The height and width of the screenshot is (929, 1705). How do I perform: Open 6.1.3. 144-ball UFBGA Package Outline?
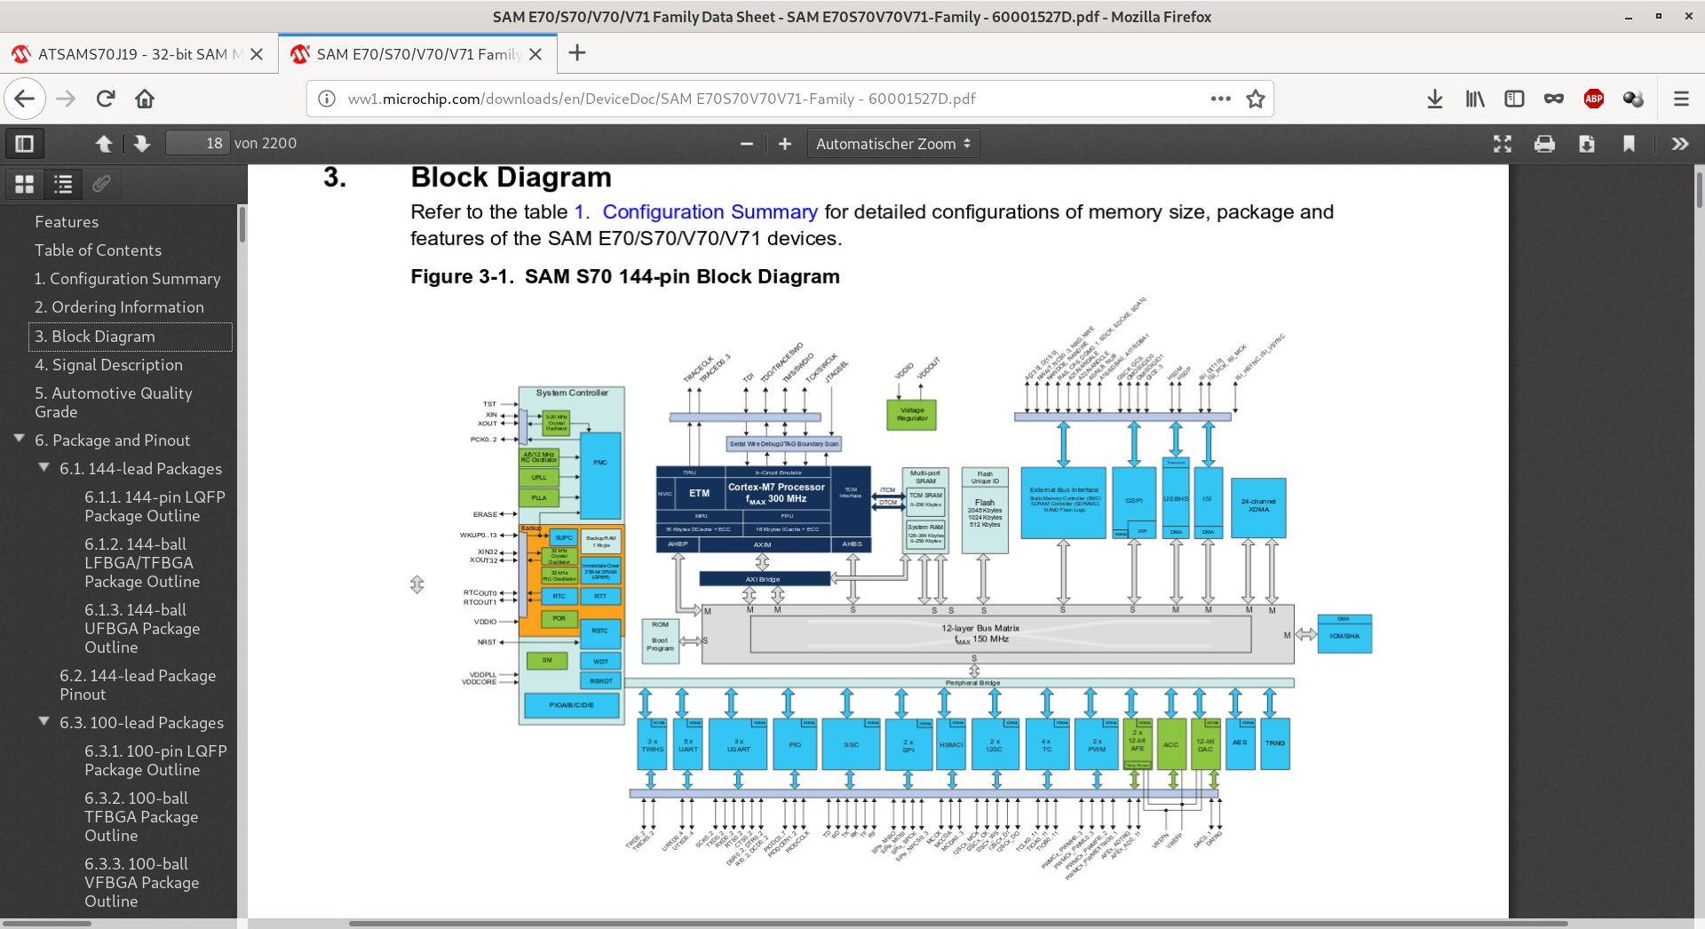pyautogui.click(x=142, y=629)
